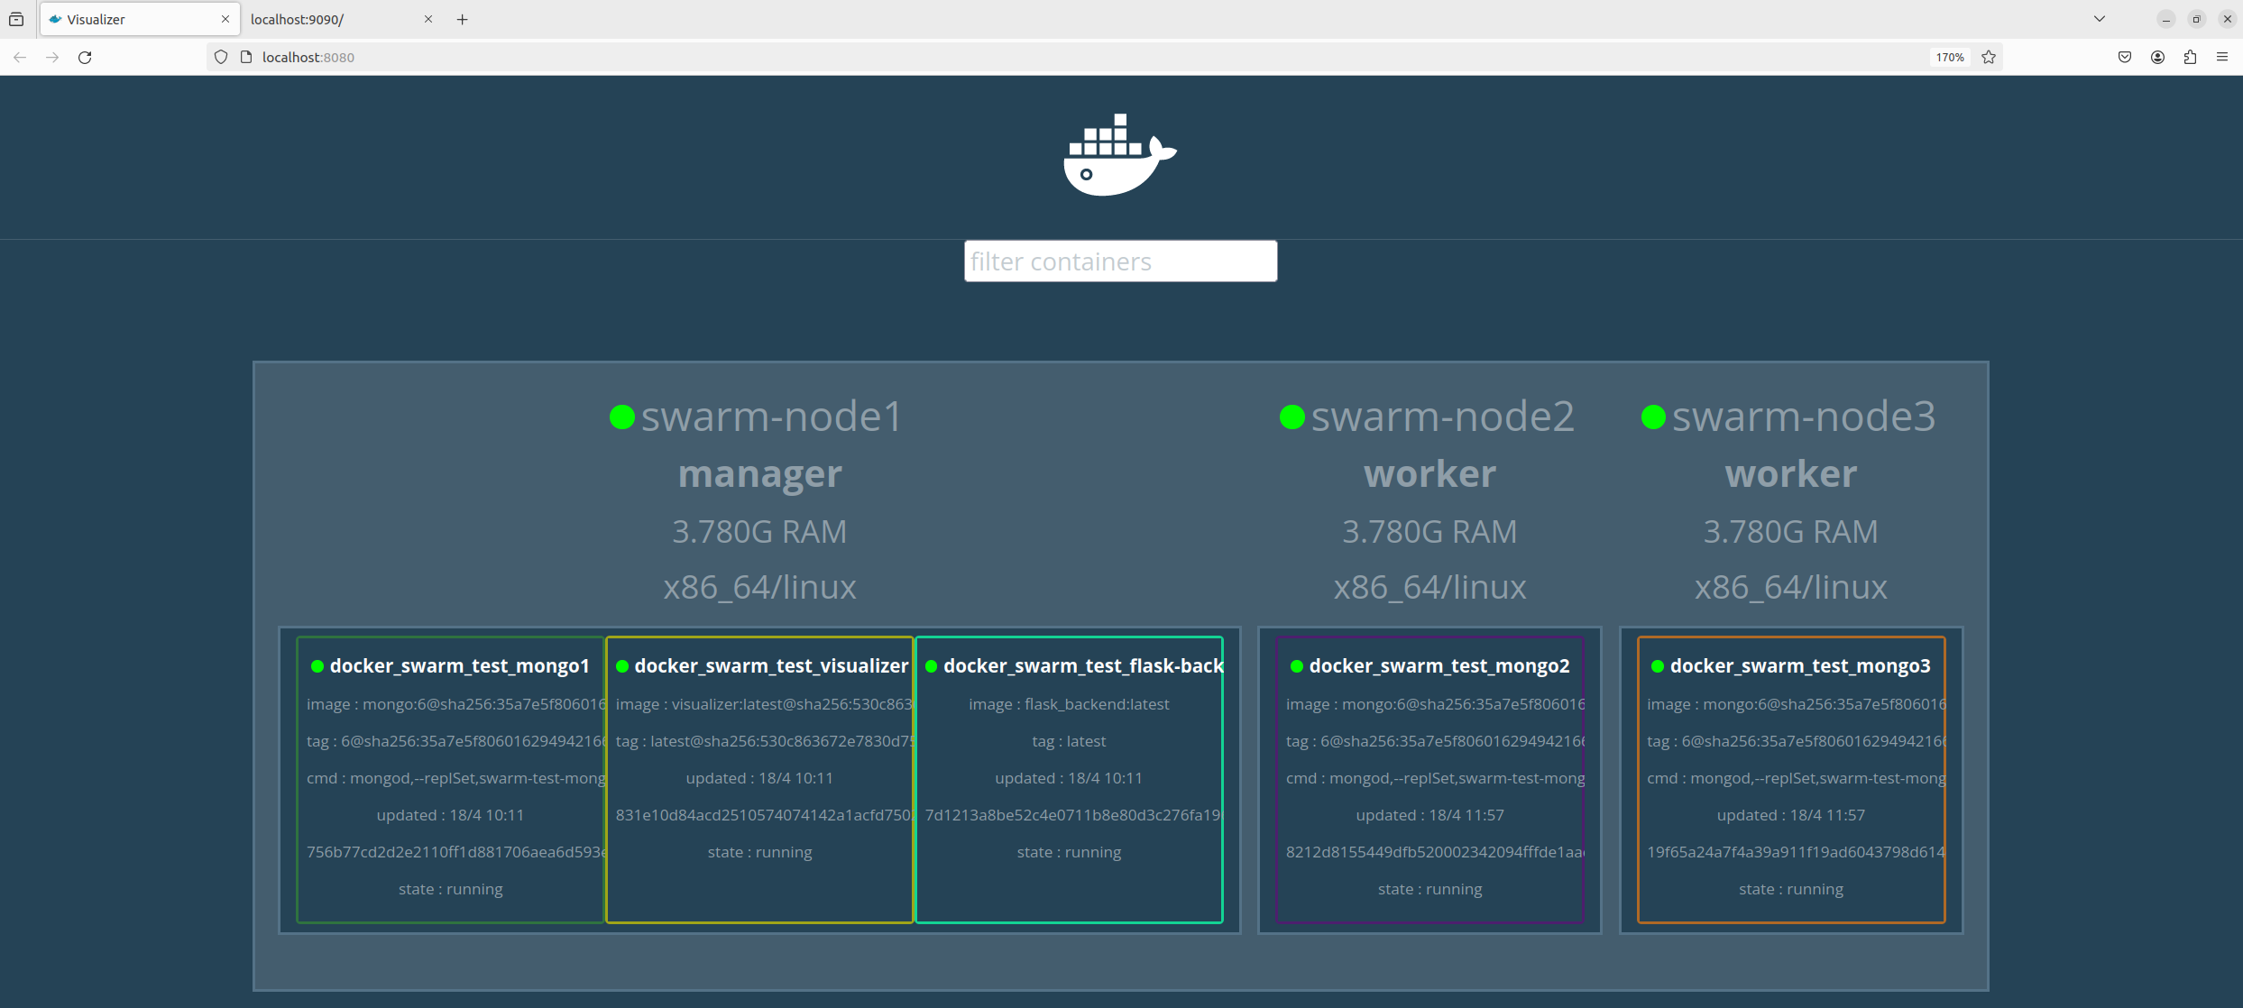Click 'image : flask_backend:latest' text
2243x1008 pixels.
tap(1069, 704)
